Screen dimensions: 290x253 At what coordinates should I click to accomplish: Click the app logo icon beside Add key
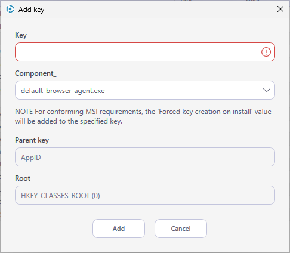tap(10, 9)
